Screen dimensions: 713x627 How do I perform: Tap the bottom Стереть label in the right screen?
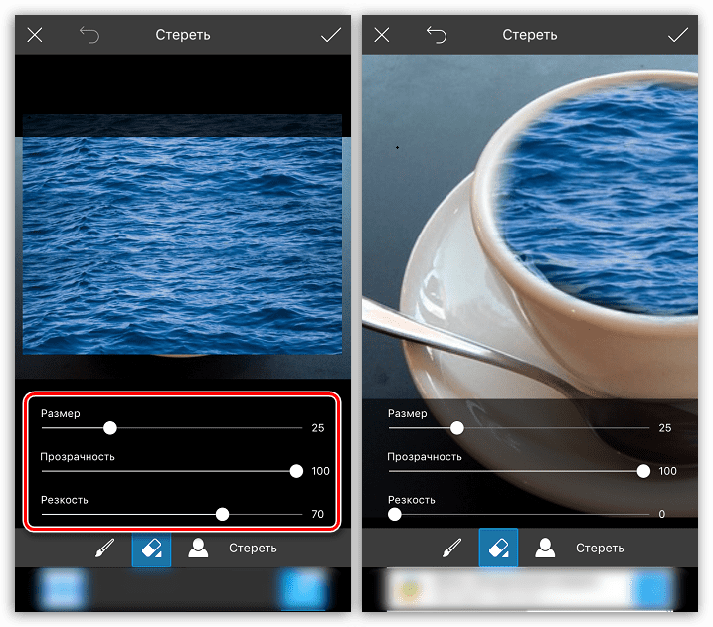pyautogui.click(x=600, y=548)
